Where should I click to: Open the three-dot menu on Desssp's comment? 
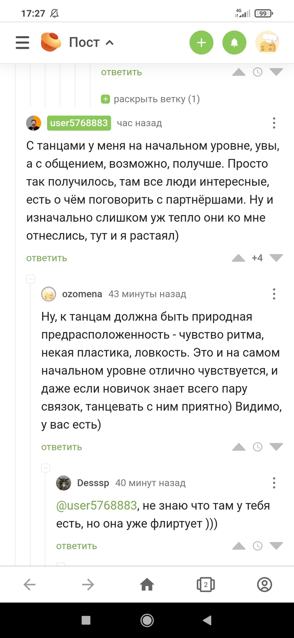pos(274,483)
